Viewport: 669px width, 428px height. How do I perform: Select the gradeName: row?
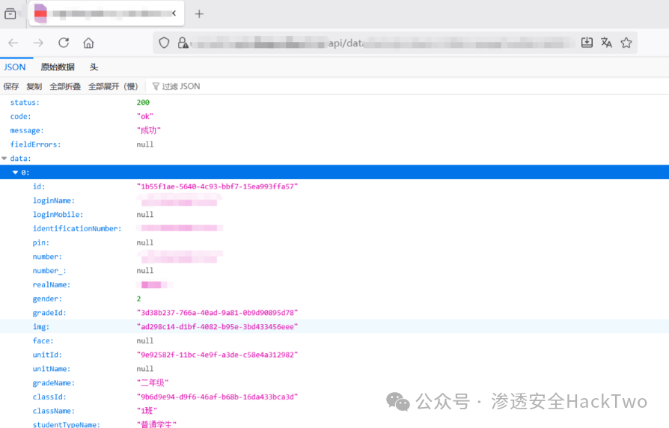point(334,383)
